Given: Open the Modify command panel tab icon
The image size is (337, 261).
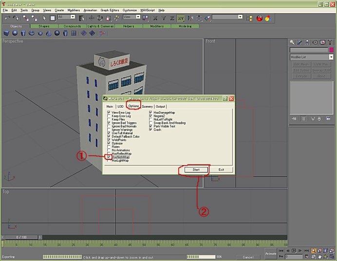Looking at the screenshot, I should [300, 43].
